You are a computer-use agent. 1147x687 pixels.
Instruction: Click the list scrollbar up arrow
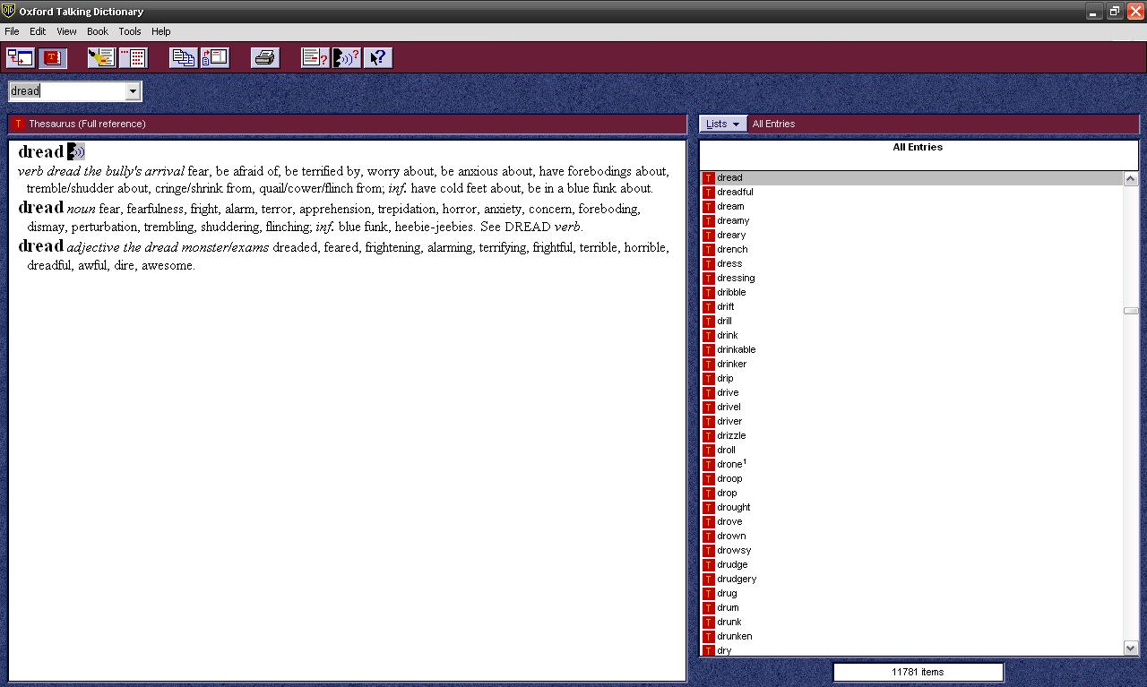pos(1131,178)
